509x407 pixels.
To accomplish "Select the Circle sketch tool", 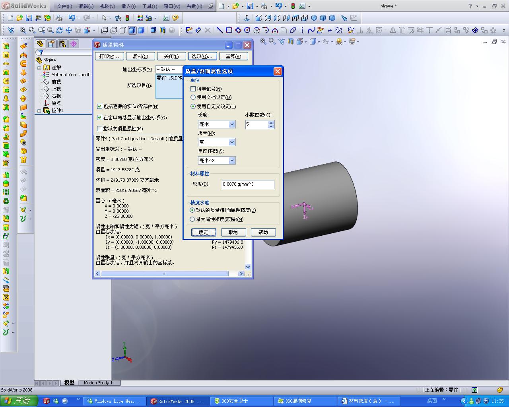I will point(247,30).
